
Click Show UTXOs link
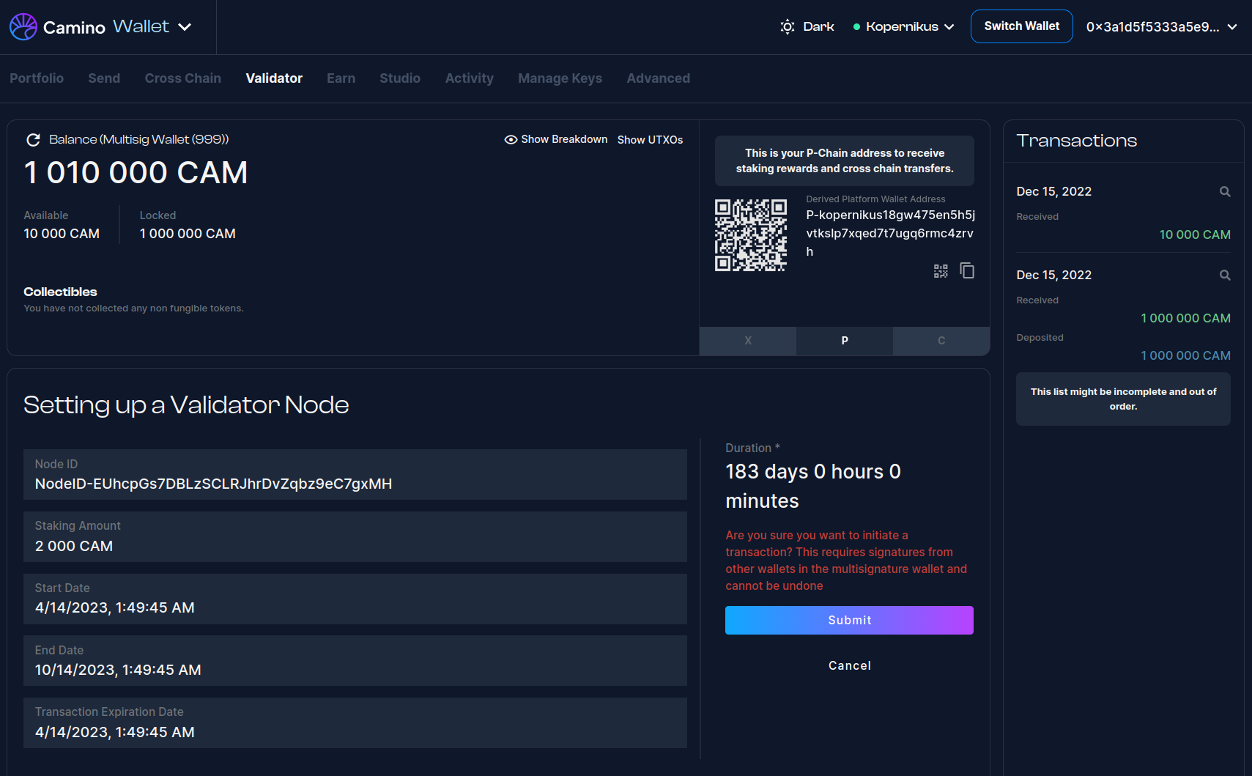pos(650,140)
